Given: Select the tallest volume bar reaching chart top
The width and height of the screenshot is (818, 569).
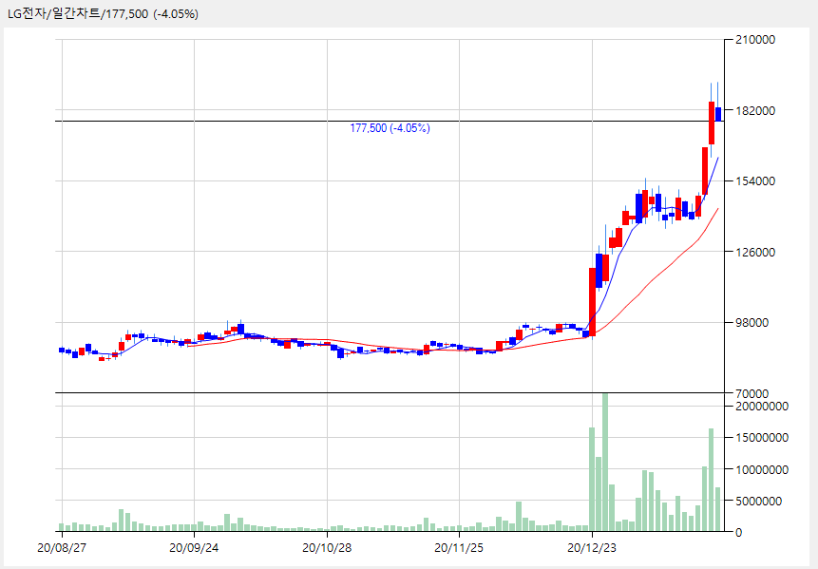Looking at the screenshot, I should [605, 463].
